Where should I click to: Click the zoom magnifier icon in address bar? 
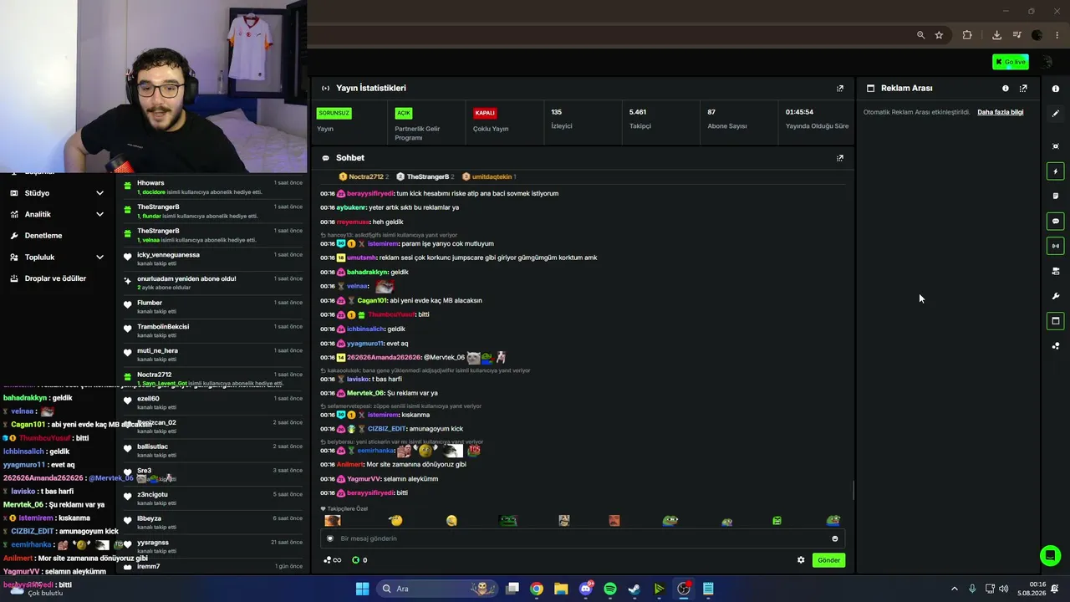(920, 35)
